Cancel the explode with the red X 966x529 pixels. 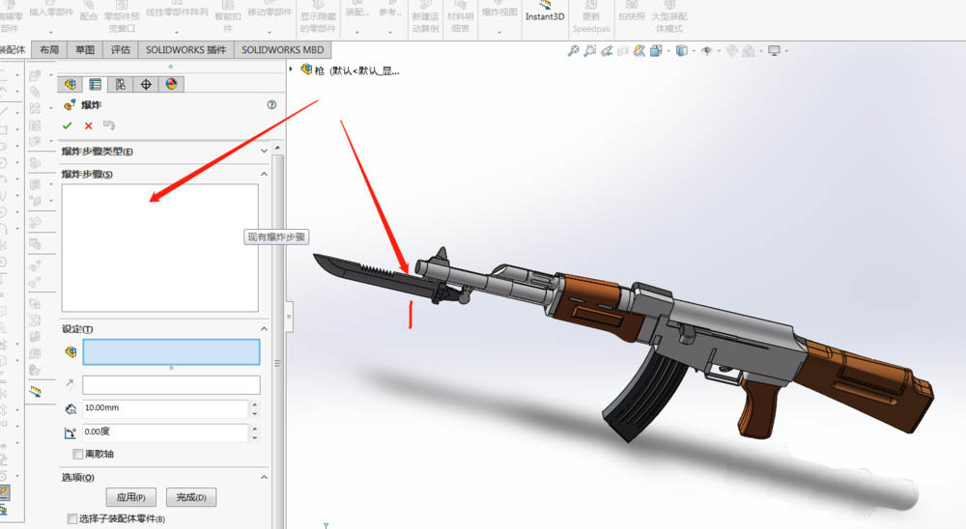[88, 125]
